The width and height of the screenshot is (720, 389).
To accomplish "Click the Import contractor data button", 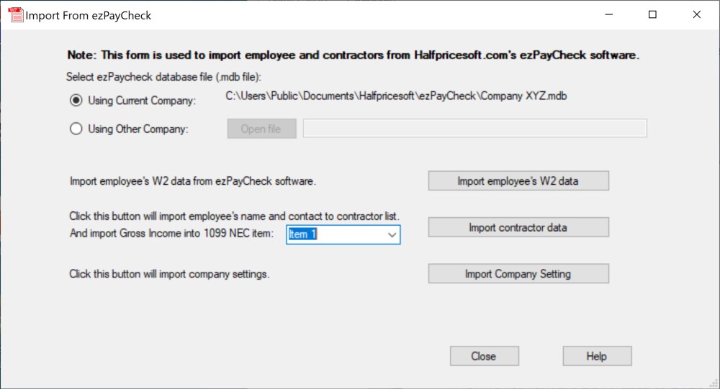I will pyautogui.click(x=518, y=227).
